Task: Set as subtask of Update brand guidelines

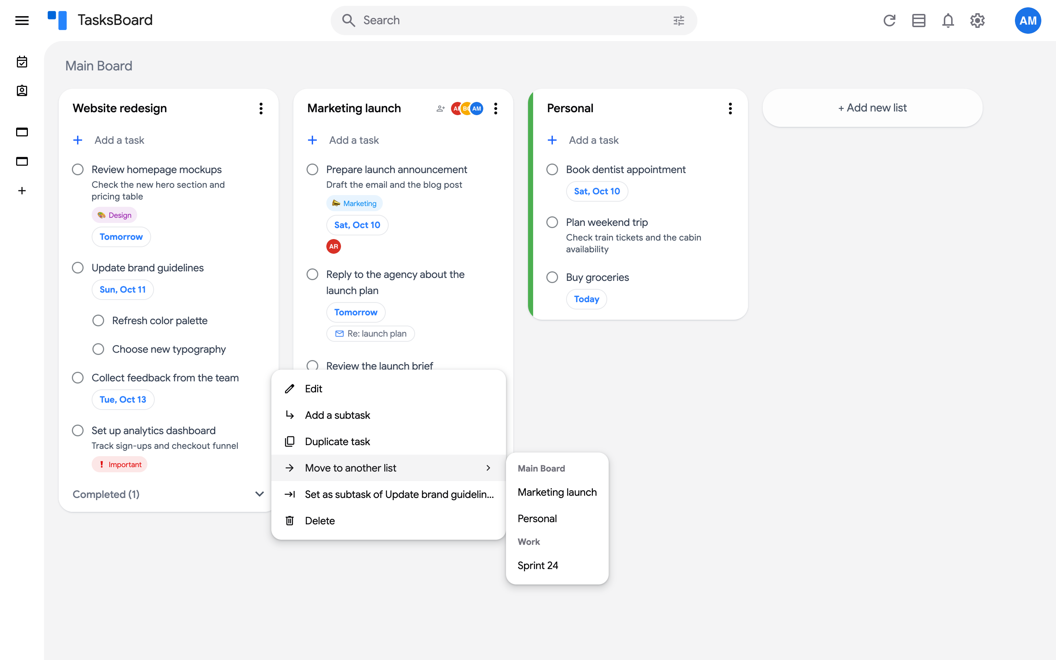Action: tap(388, 494)
